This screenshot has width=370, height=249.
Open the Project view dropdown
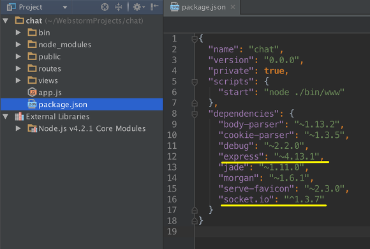(x=65, y=8)
